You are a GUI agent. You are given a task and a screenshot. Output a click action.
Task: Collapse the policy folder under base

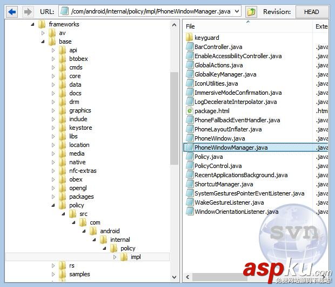pyautogui.click(x=53, y=205)
